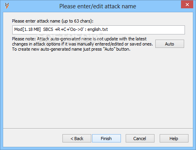Image resolution: width=196 pixels, height=150 pixels.
Task: Generate name with the Auto button
Action: [170, 44]
